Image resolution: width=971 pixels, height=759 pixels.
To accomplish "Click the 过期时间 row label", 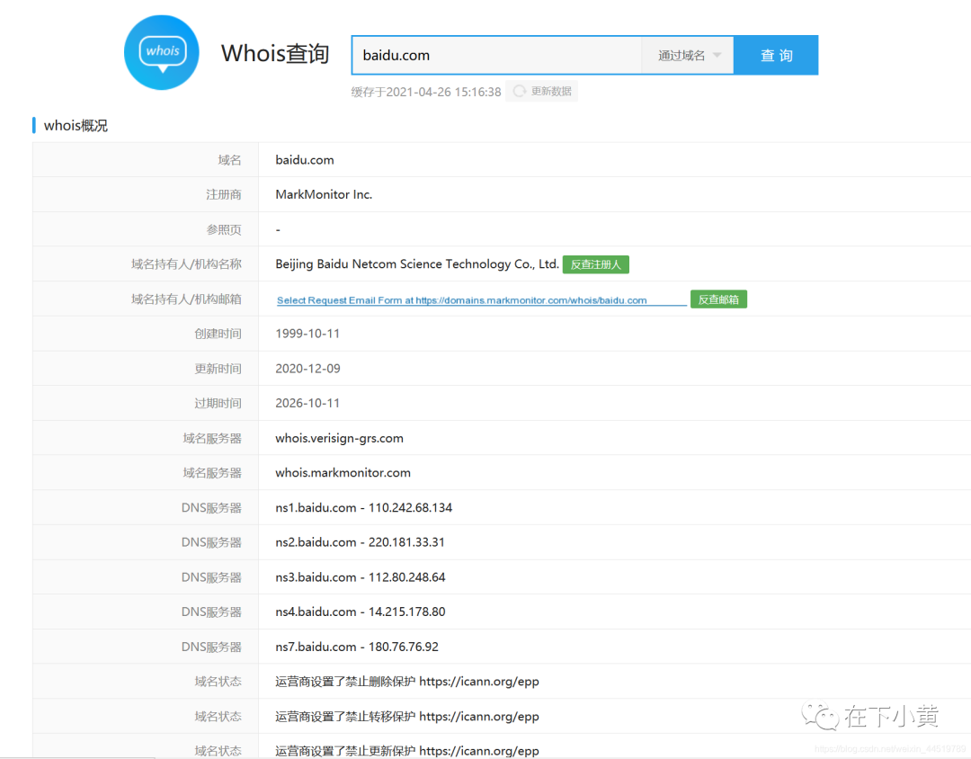I will coord(218,404).
